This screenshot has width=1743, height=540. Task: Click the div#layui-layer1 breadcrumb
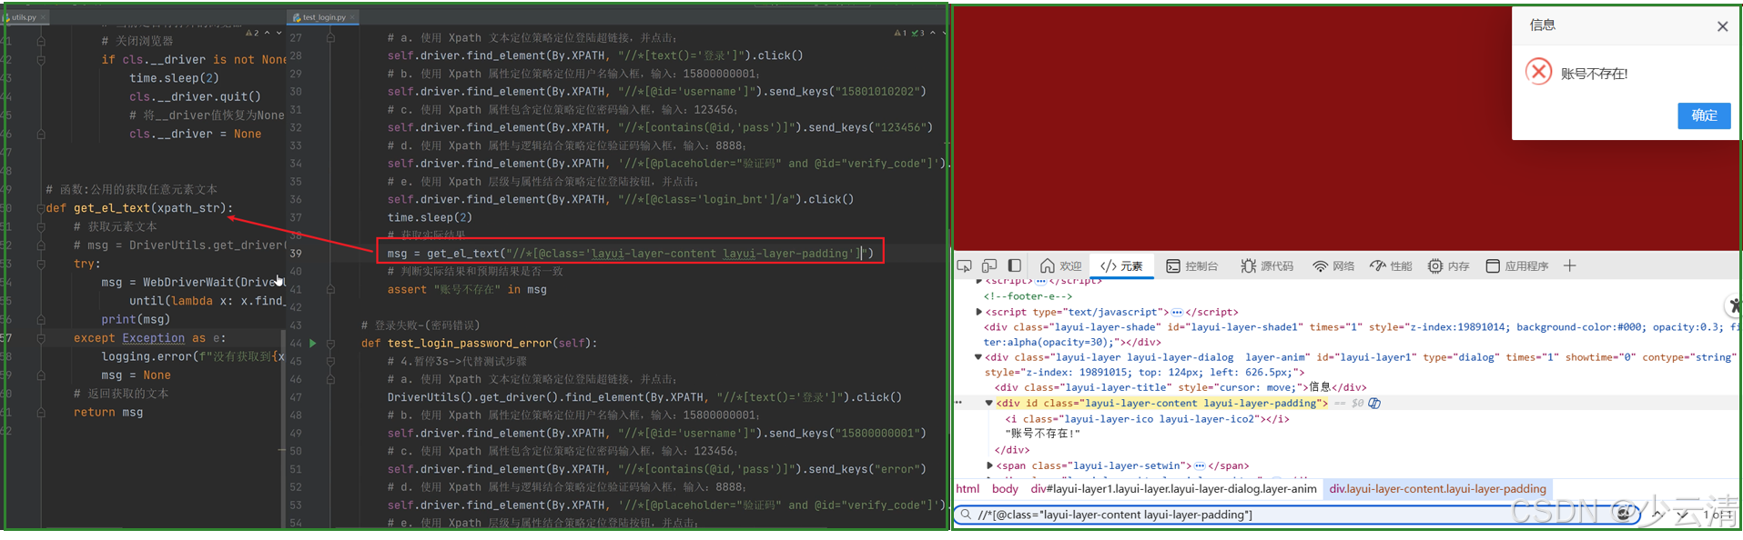(x=1173, y=488)
